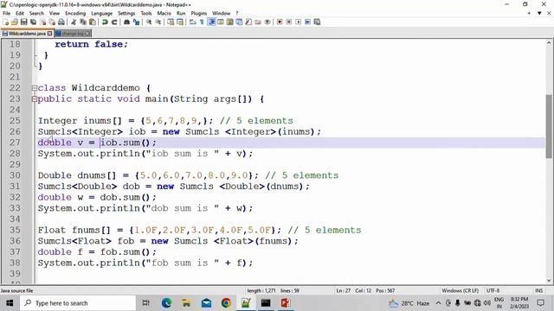Open the Plugins menu
Screen dimensions: 554x311
pos(199,14)
